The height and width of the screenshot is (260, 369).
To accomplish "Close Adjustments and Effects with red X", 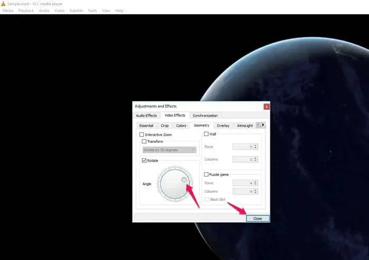I will click(266, 106).
